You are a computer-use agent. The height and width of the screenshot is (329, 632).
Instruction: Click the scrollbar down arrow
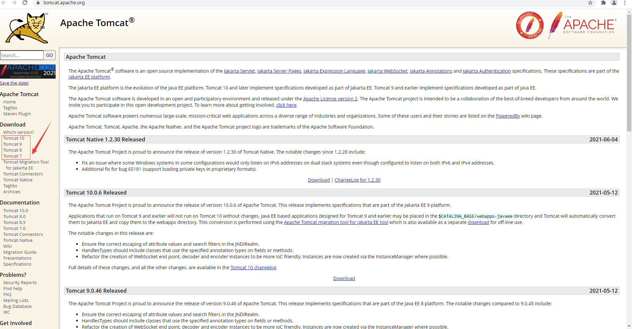(629, 326)
